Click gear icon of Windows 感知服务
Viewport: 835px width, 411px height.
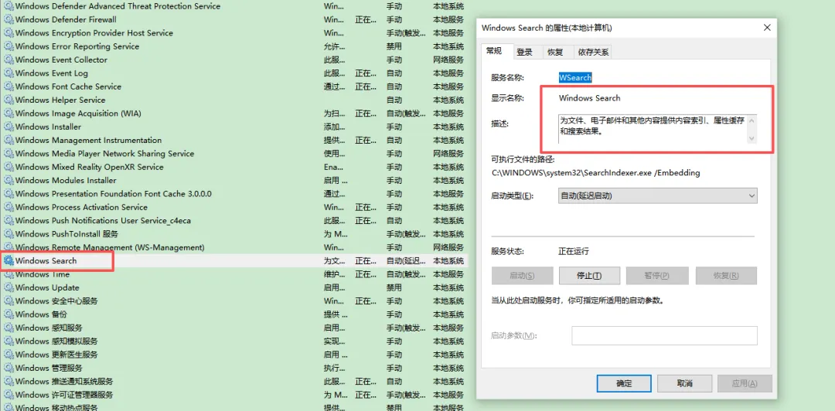(x=9, y=328)
